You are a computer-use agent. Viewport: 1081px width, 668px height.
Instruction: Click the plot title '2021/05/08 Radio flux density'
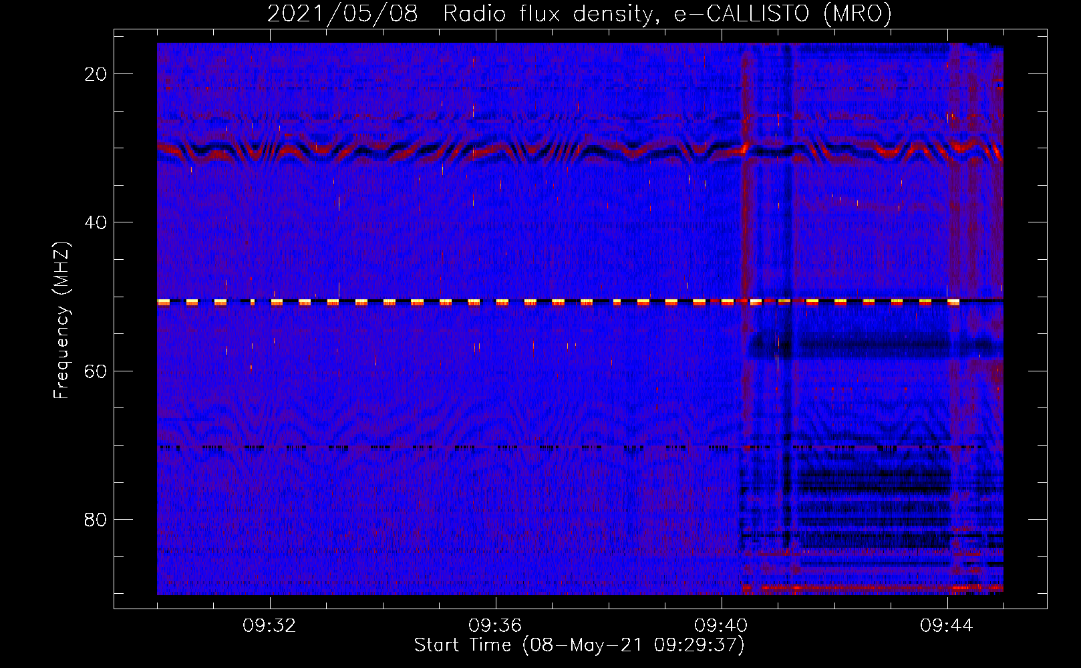pyautogui.click(x=579, y=13)
